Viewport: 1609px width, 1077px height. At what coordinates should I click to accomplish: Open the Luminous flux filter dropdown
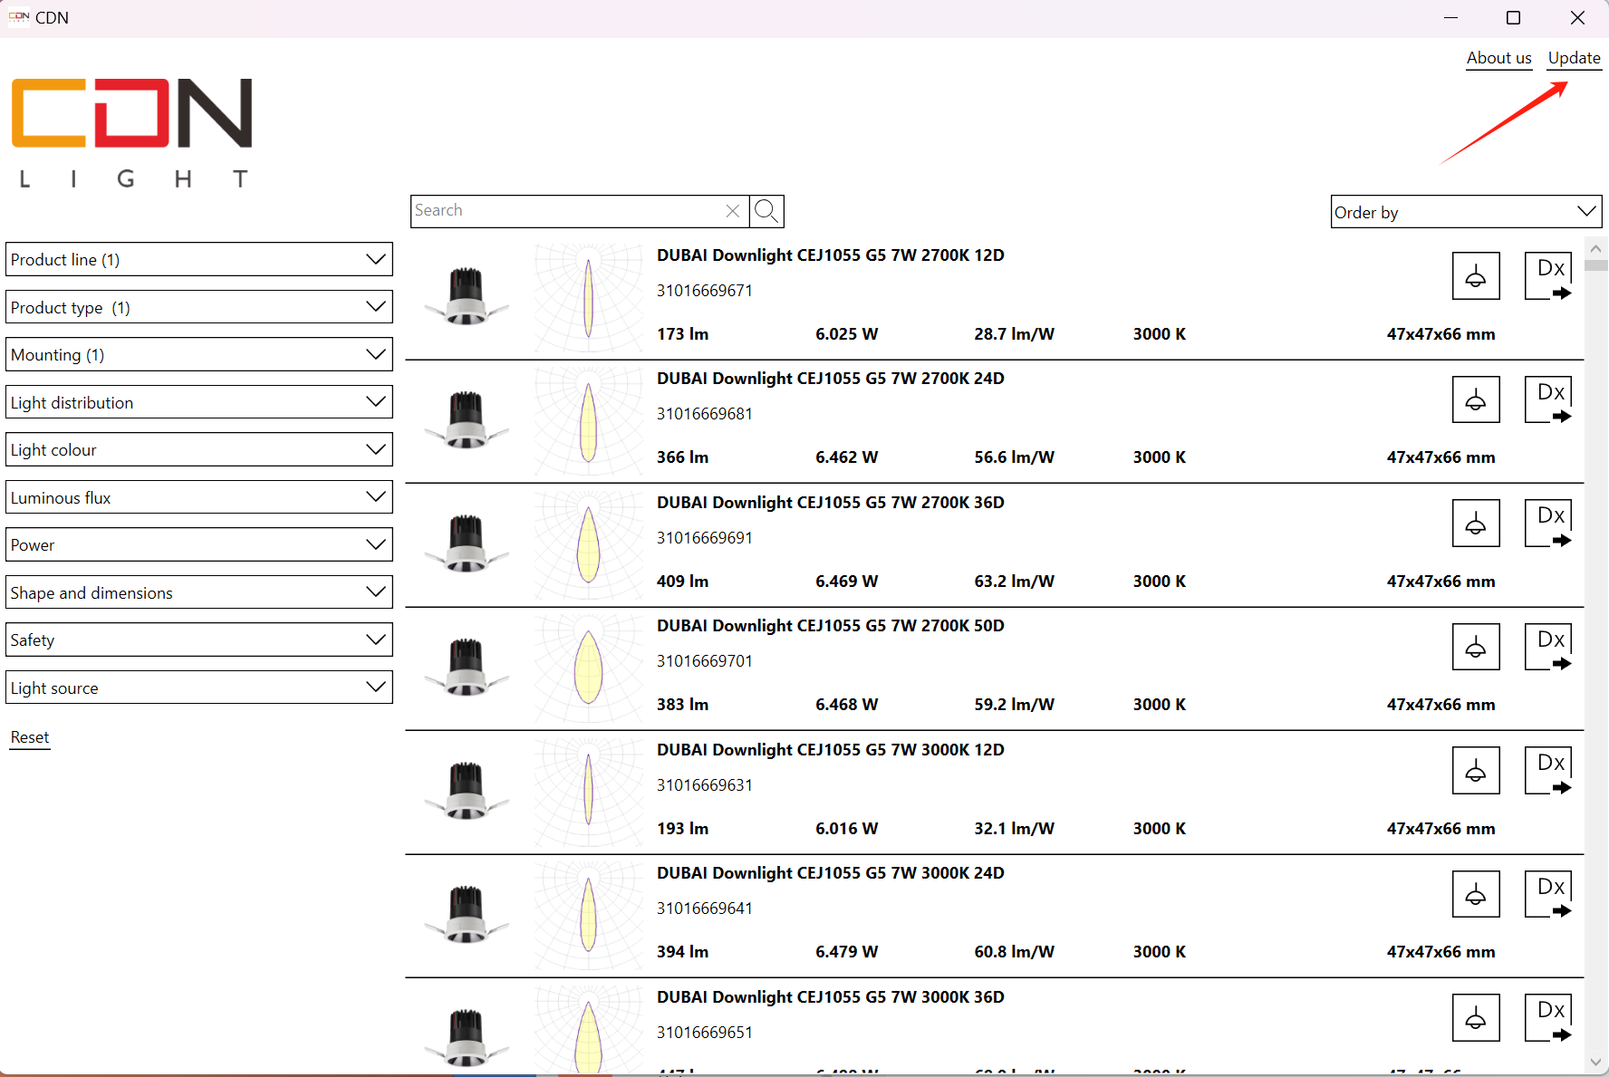(x=199, y=497)
